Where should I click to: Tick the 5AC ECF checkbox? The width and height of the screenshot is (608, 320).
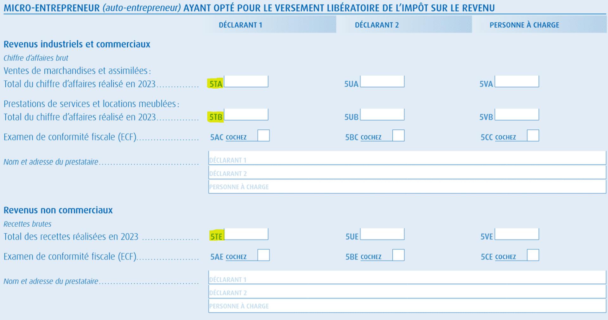pos(263,135)
